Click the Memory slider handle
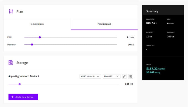 [x=32, y=45]
